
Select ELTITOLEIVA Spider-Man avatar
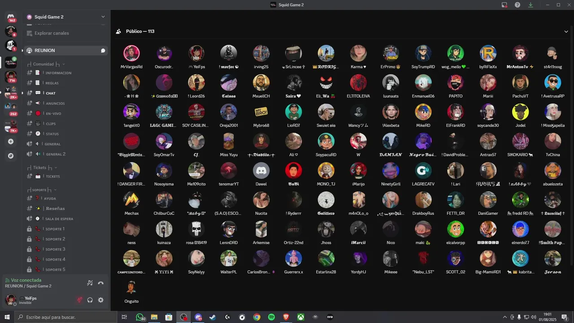tap(358, 83)
